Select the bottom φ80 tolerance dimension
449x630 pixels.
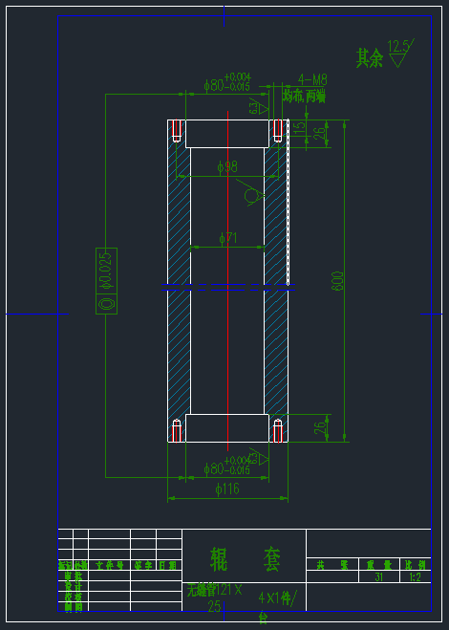227,467
